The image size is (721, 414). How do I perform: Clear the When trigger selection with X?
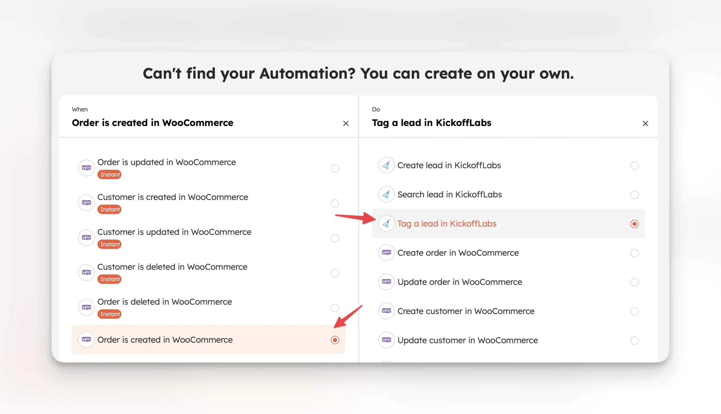pyautogui.click(x=346, y=123)
